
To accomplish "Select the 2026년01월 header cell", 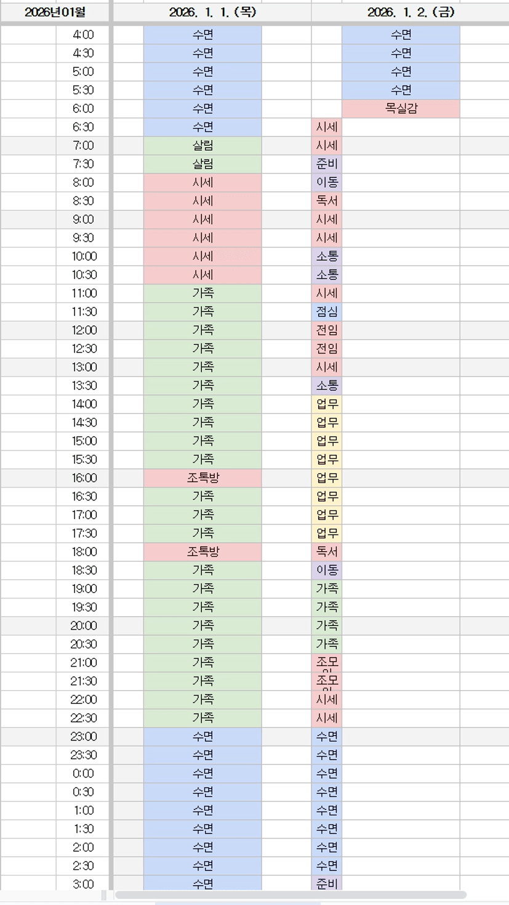I will point(55,12).
